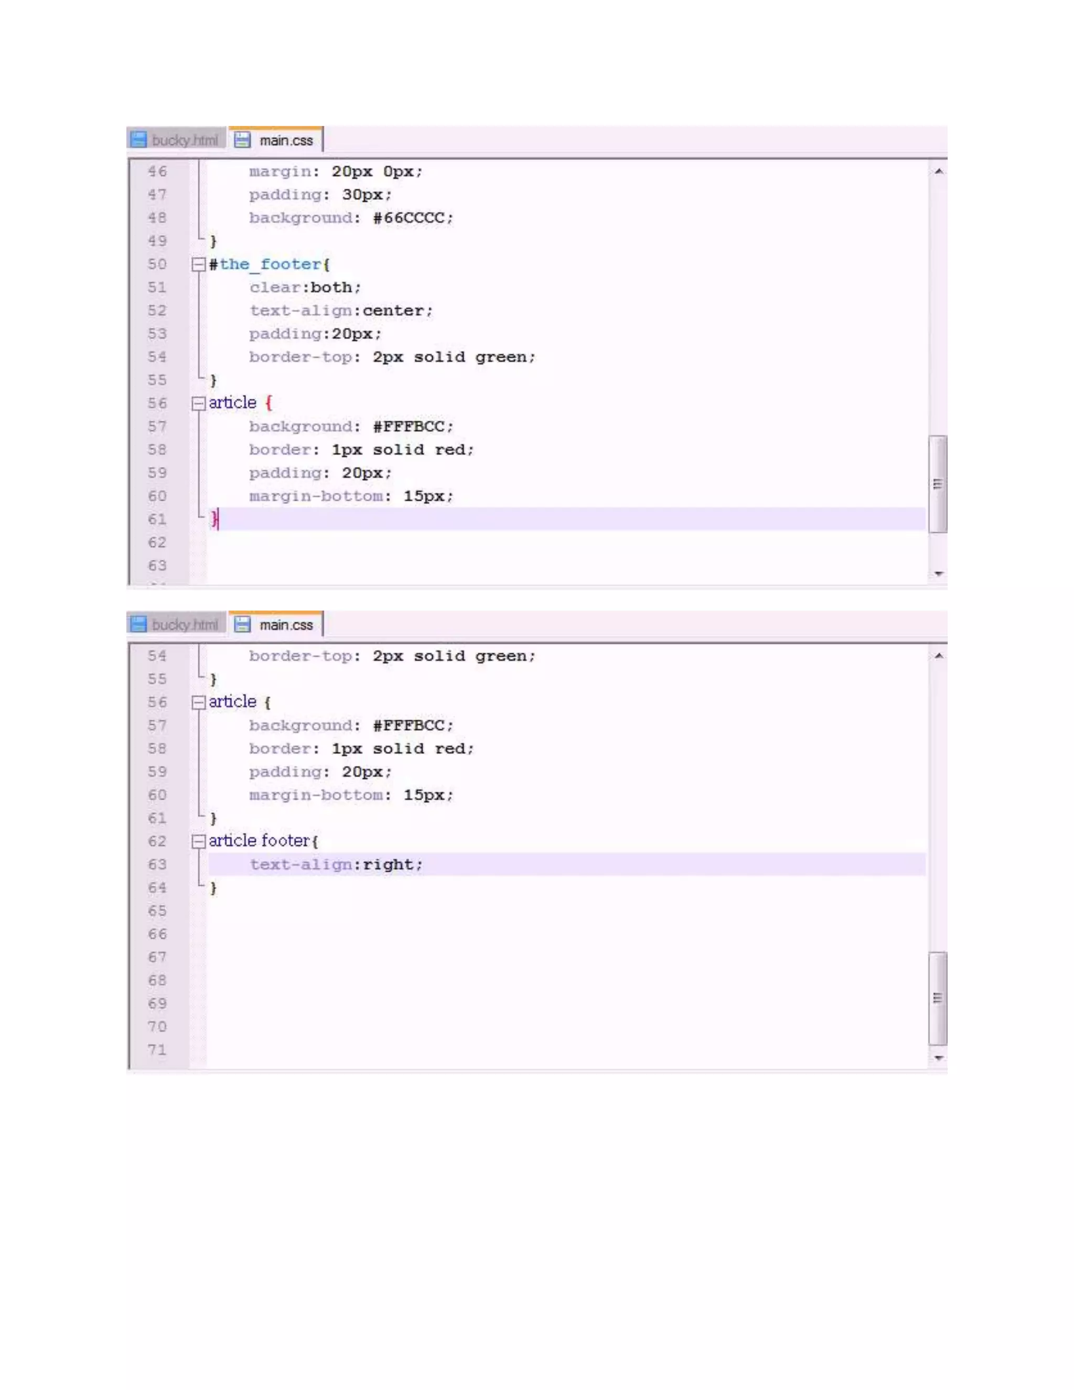Screen dimensions: 1074x1390
Task: Click on 'text-align:center;' line
Action: click(341, 311)
